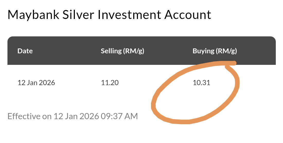283x143 pixels.
Task: Click the Maybank Silver Investment Account title
Action: coord(109,15)
